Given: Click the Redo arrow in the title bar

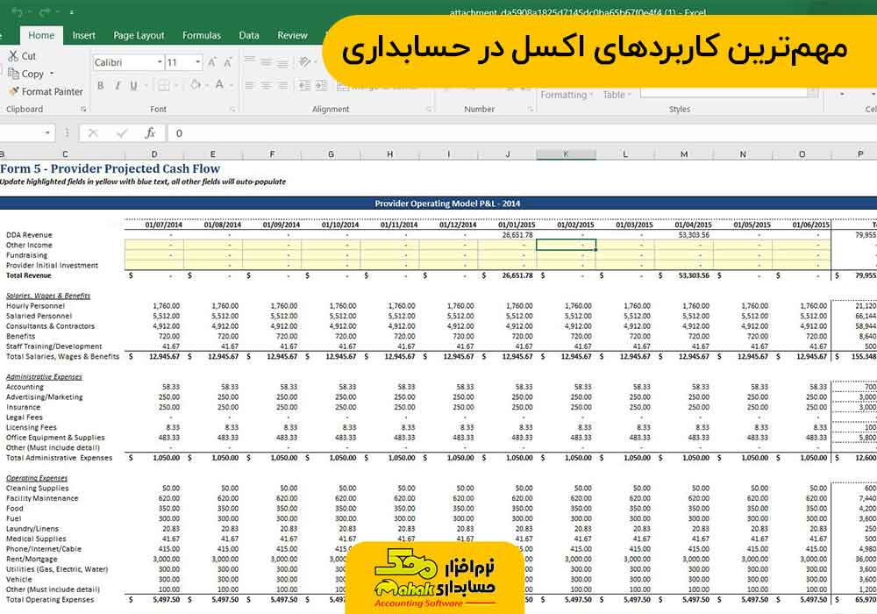Looking at the screenshot, I should [x=45, y=11].
